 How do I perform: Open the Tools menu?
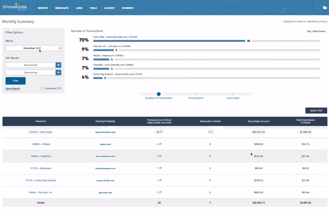pyautogui.click(x=93, y=8)
